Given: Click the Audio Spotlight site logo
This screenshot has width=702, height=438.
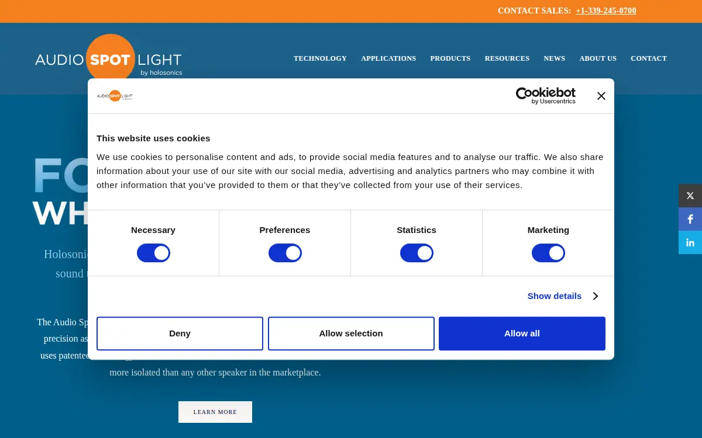Looking at the screenshot, I should coord(109,58).
